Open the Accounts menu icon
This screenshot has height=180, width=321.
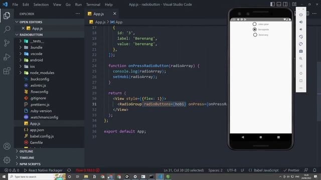pyautogui.click(x=7, y=146)
